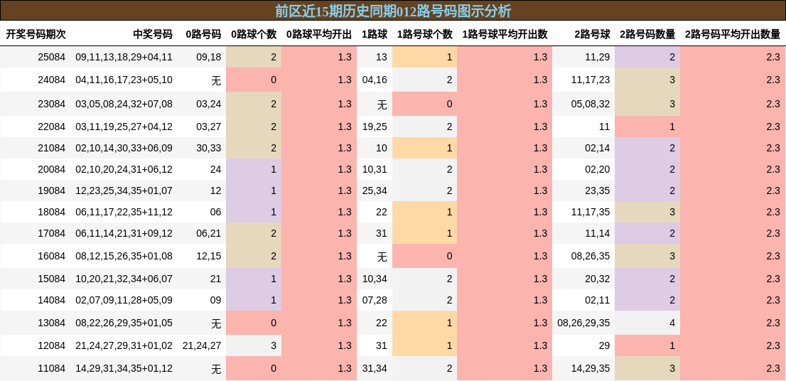Select issue number 15084
The image size is (786, 381).
coord(52,279)
